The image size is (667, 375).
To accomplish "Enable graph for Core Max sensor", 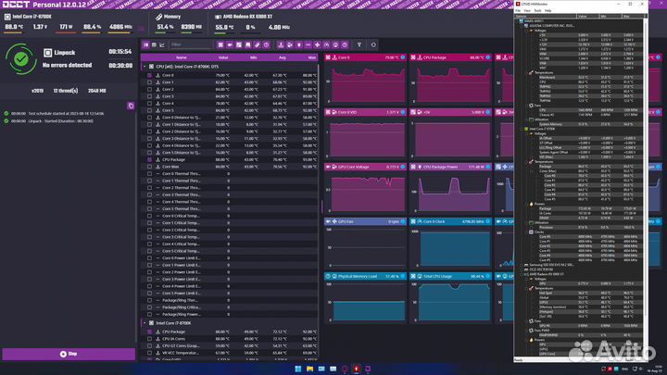I will [x=149, y=167].
